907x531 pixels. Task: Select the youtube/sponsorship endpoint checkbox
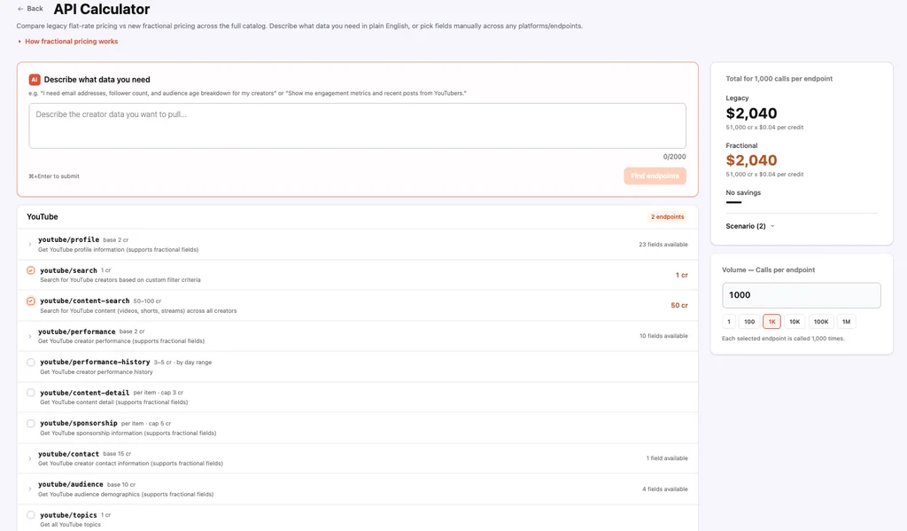pyautogui.click(x=31, y=424)
